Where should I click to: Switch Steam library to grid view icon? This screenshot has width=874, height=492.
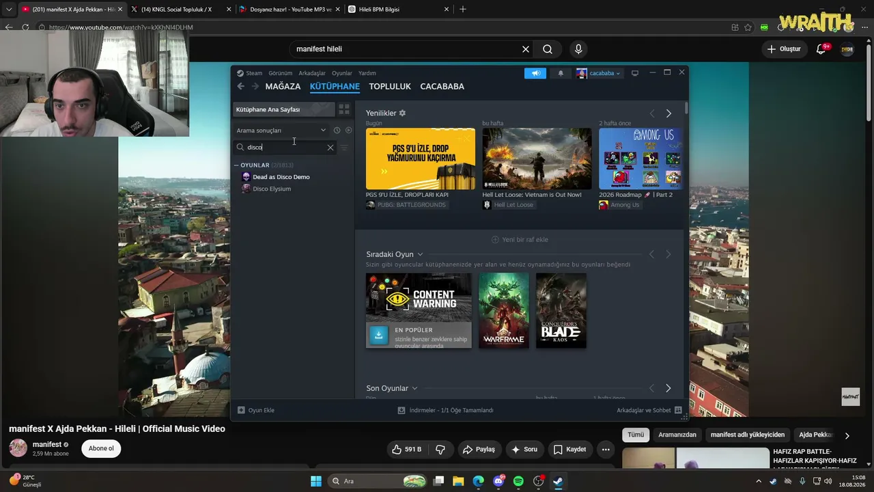344,109
